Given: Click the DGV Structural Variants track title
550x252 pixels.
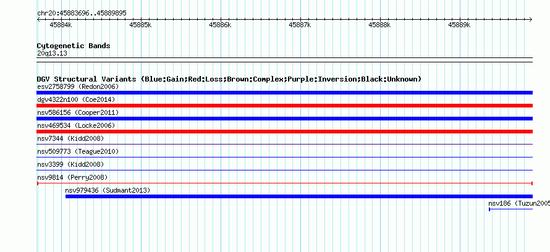Looking at the screenshot, I should (229, 79).
